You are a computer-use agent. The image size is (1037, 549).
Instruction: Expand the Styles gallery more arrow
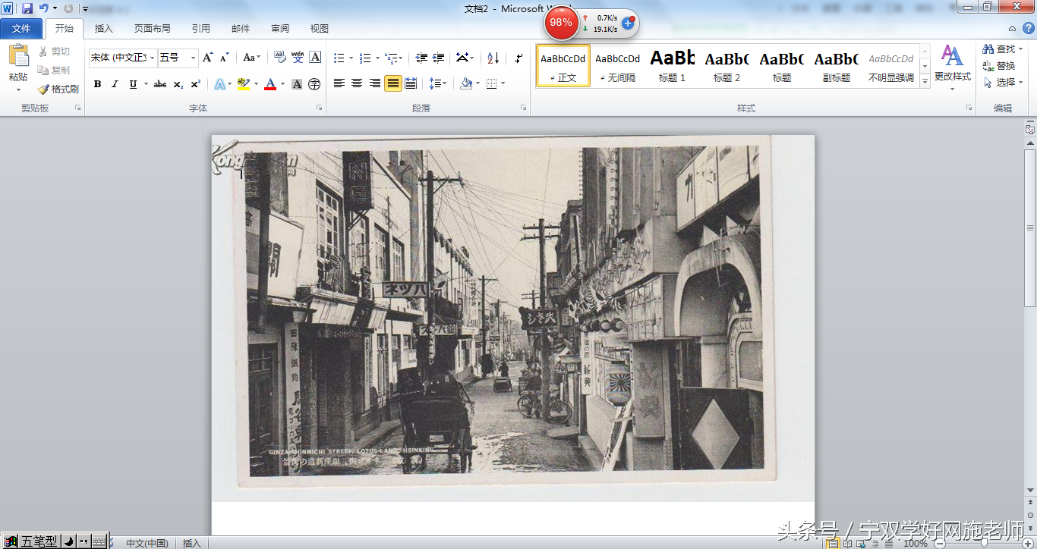pyautogui.click(x=925, y=82)
